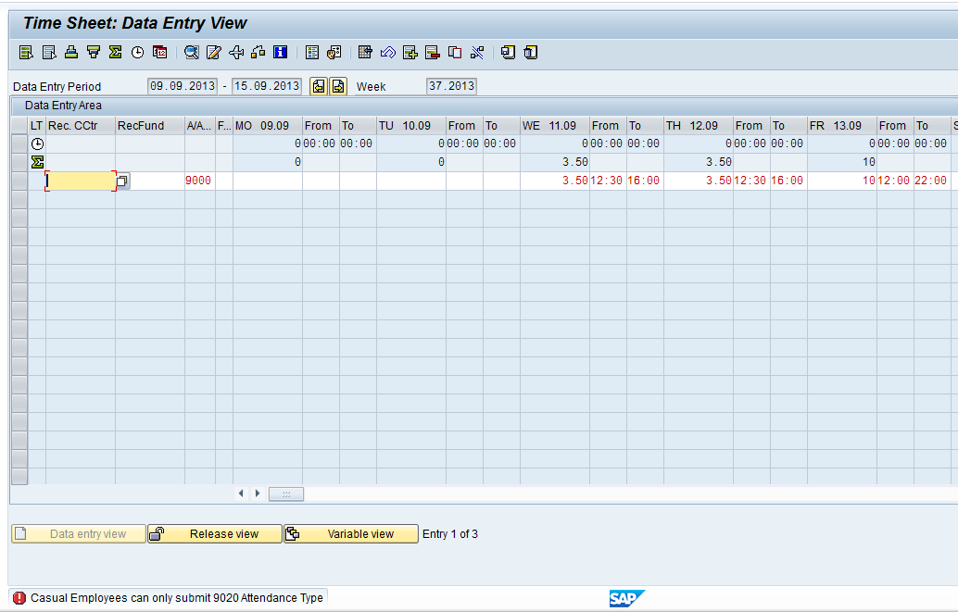Screen dimensions: 958x612
Task: Click the Entry 1 of 3 indicator
Action: (x=450, y=534)
